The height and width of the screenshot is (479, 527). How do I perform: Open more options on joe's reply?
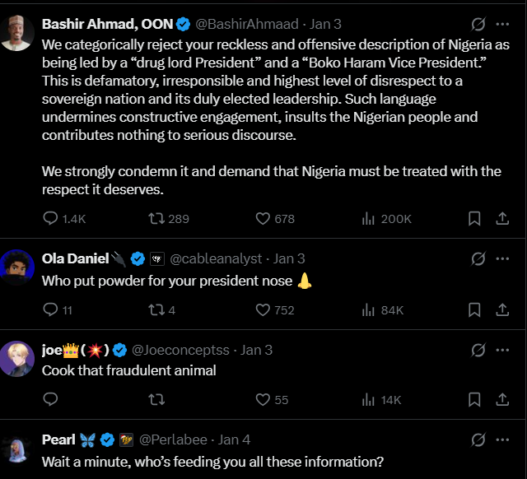(501, 349)
